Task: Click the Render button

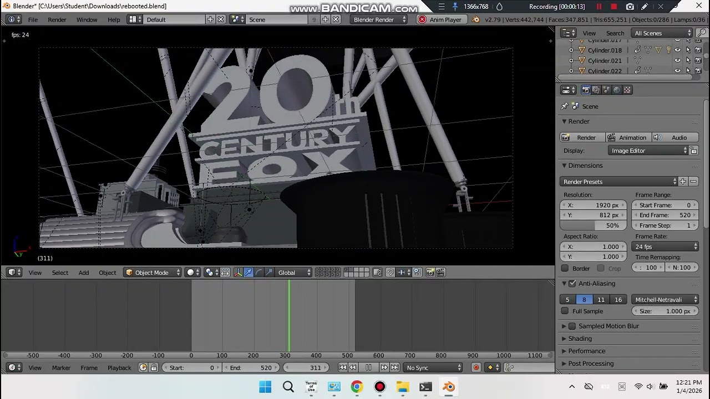Action: [x=581, y=137]
